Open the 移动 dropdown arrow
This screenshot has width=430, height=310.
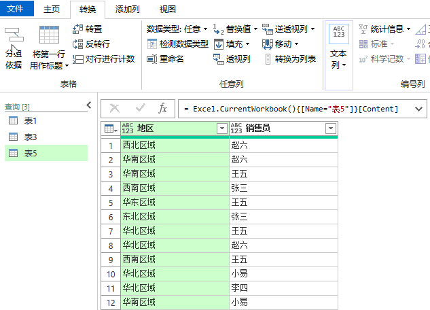point(296,44)
